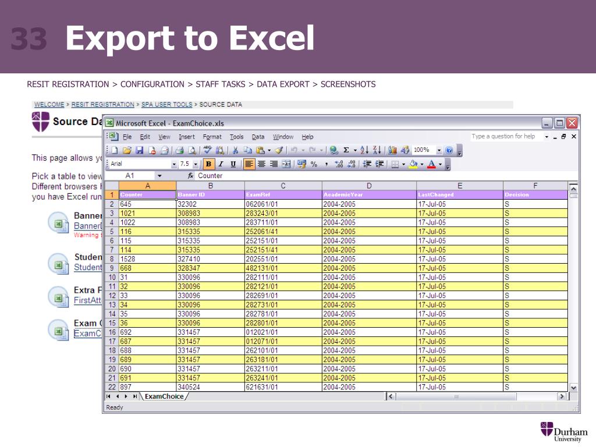Toggle Italic formatting
The image size is (596, 447).
(221, 165)
